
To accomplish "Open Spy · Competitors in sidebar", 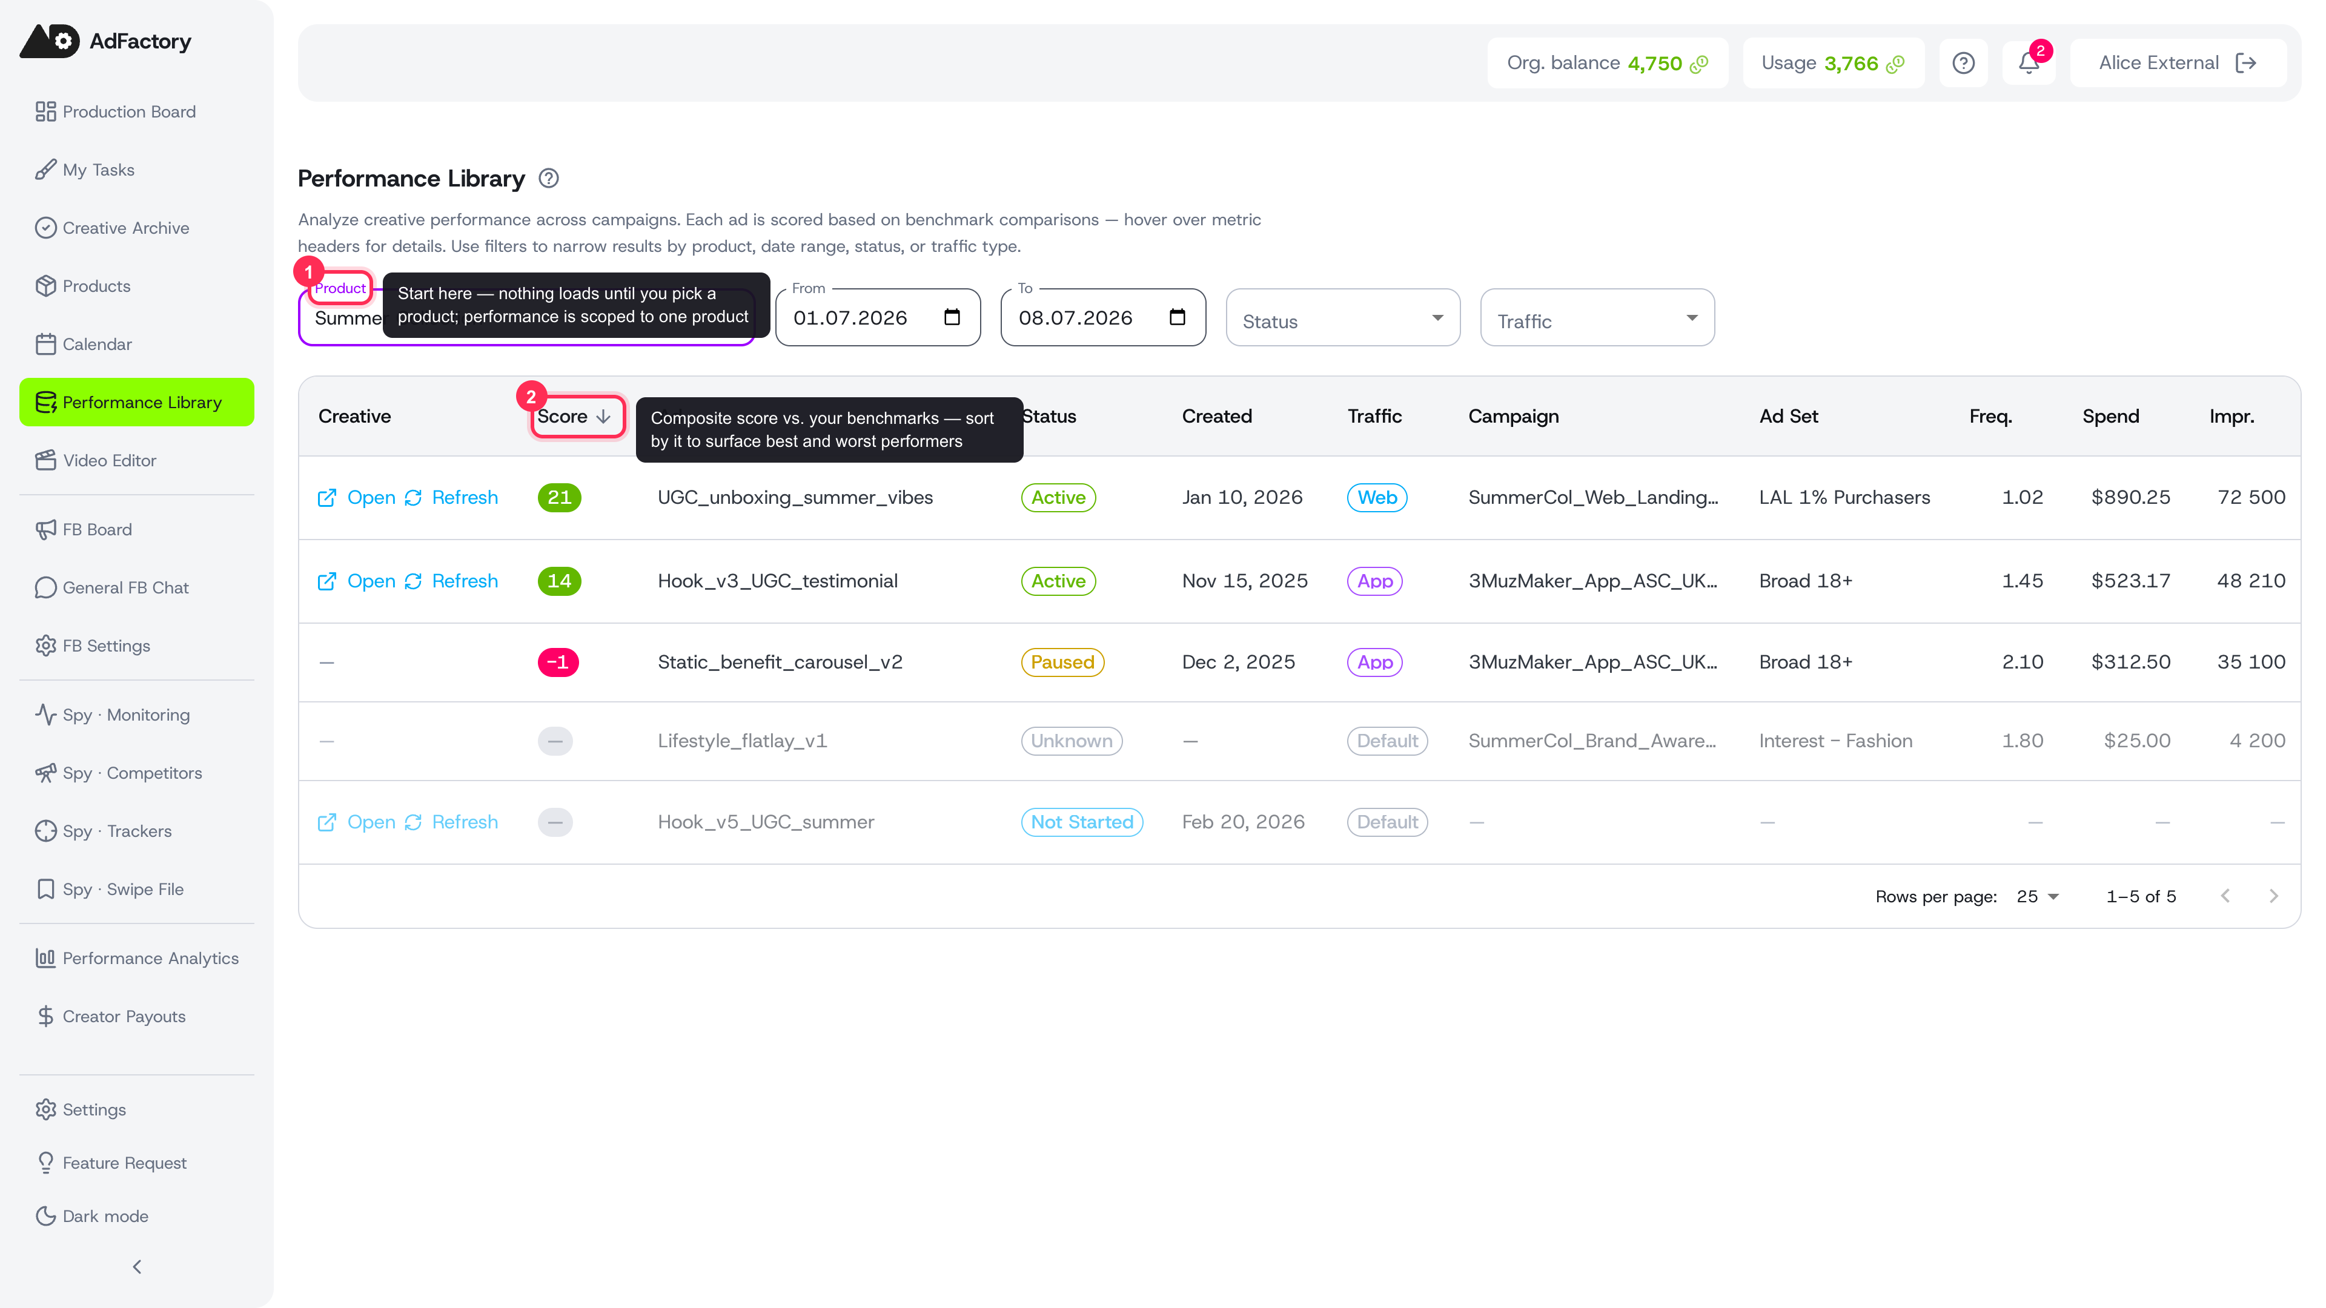I will click(136, 773).
